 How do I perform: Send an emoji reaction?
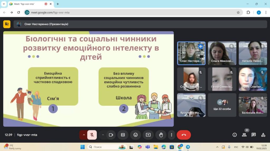(136, 135)
